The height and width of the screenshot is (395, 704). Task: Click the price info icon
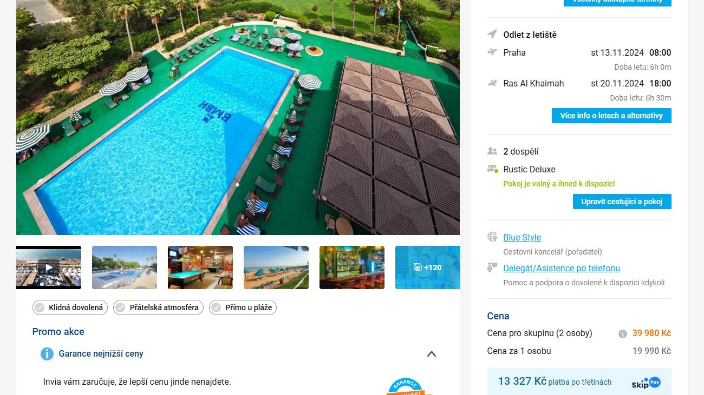coord(623,334)
